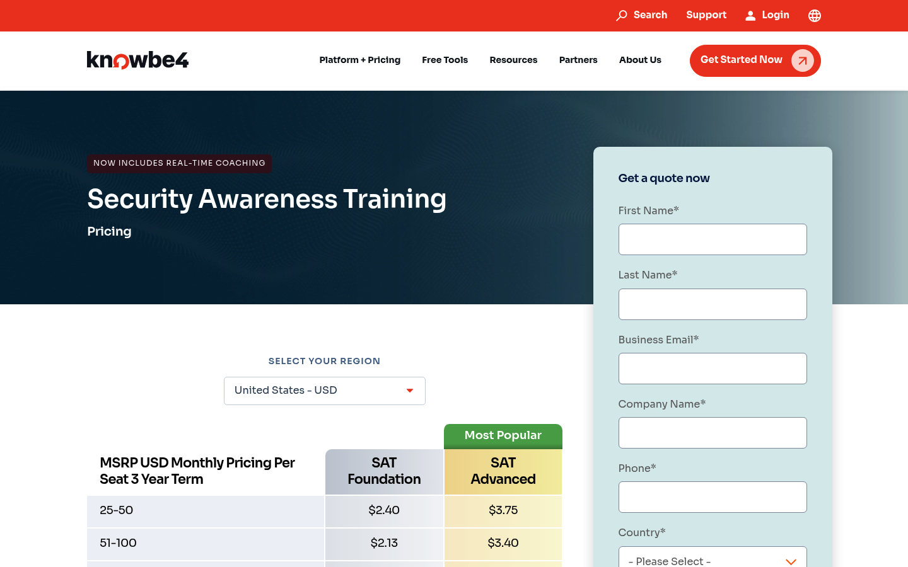Click the $3.40 price cell
The height and width of the screenshot is (567, 908).
pos(503,544)
